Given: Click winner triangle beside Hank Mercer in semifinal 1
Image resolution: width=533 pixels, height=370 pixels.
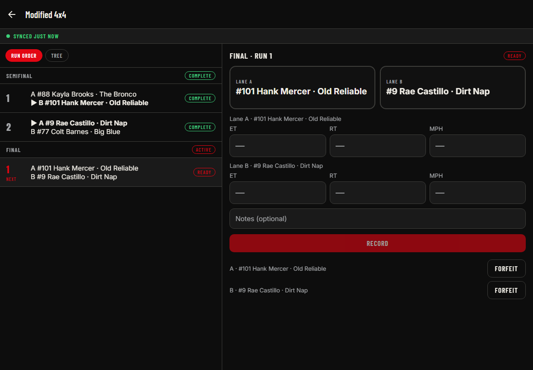Looking at the screenshot, I should pyautogui.click(x=34, y=103).
